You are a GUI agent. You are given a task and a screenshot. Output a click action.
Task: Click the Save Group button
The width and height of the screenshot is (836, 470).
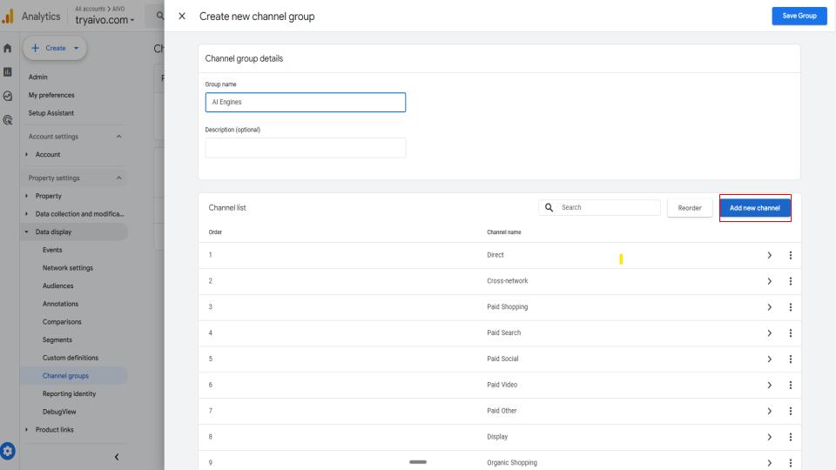799,16
